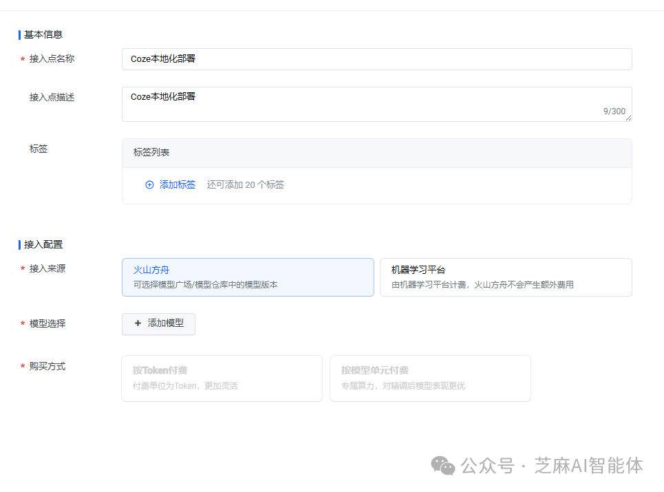Click the 9/300 character counter

(x=614, y=111)
